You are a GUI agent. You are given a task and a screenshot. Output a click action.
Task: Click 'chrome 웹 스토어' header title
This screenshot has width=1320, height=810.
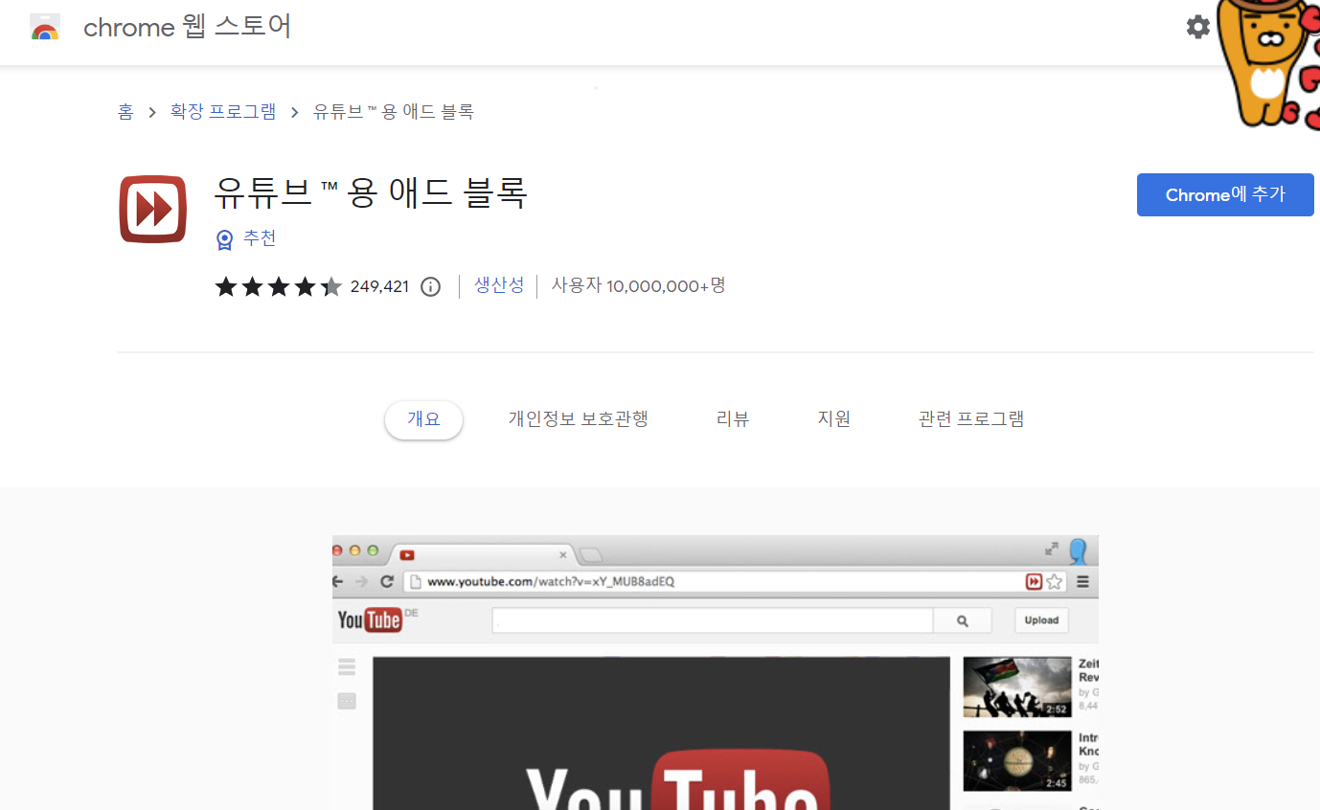[x=187, y=27]
